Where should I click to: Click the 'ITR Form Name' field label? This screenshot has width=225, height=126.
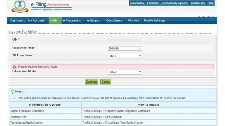pos(22,55)
